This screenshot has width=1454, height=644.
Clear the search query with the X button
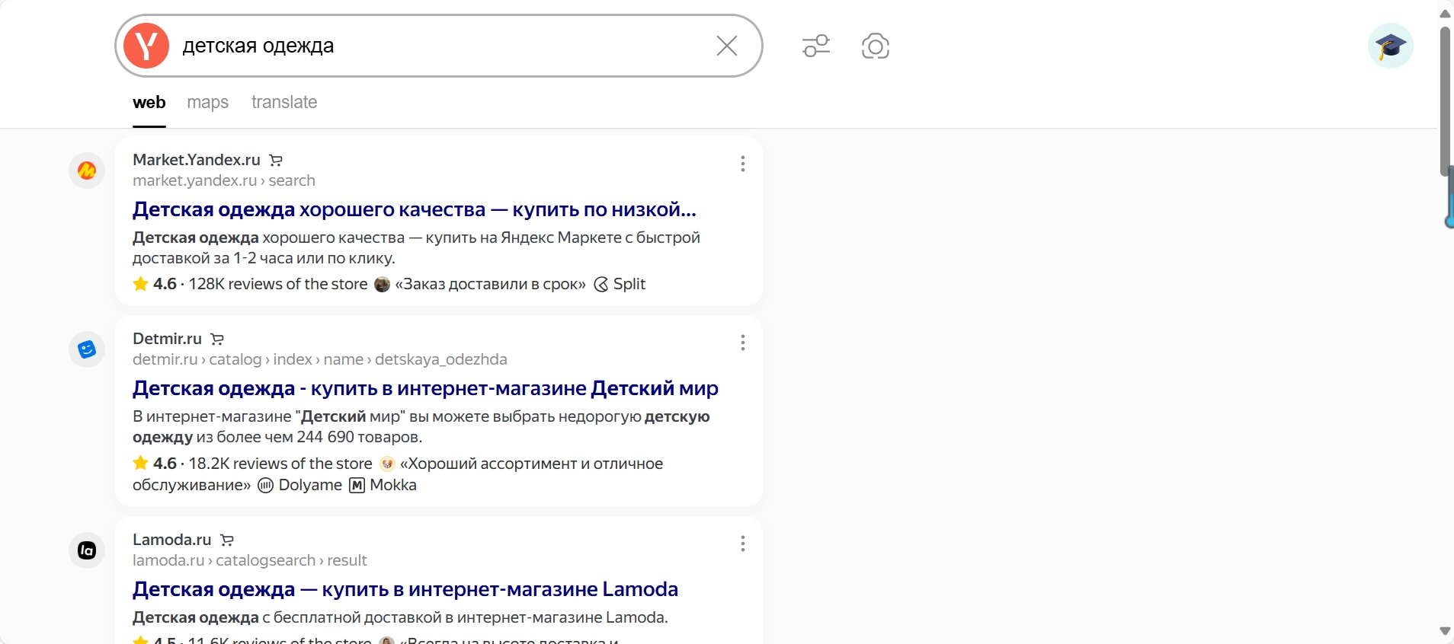click(727, 46)
